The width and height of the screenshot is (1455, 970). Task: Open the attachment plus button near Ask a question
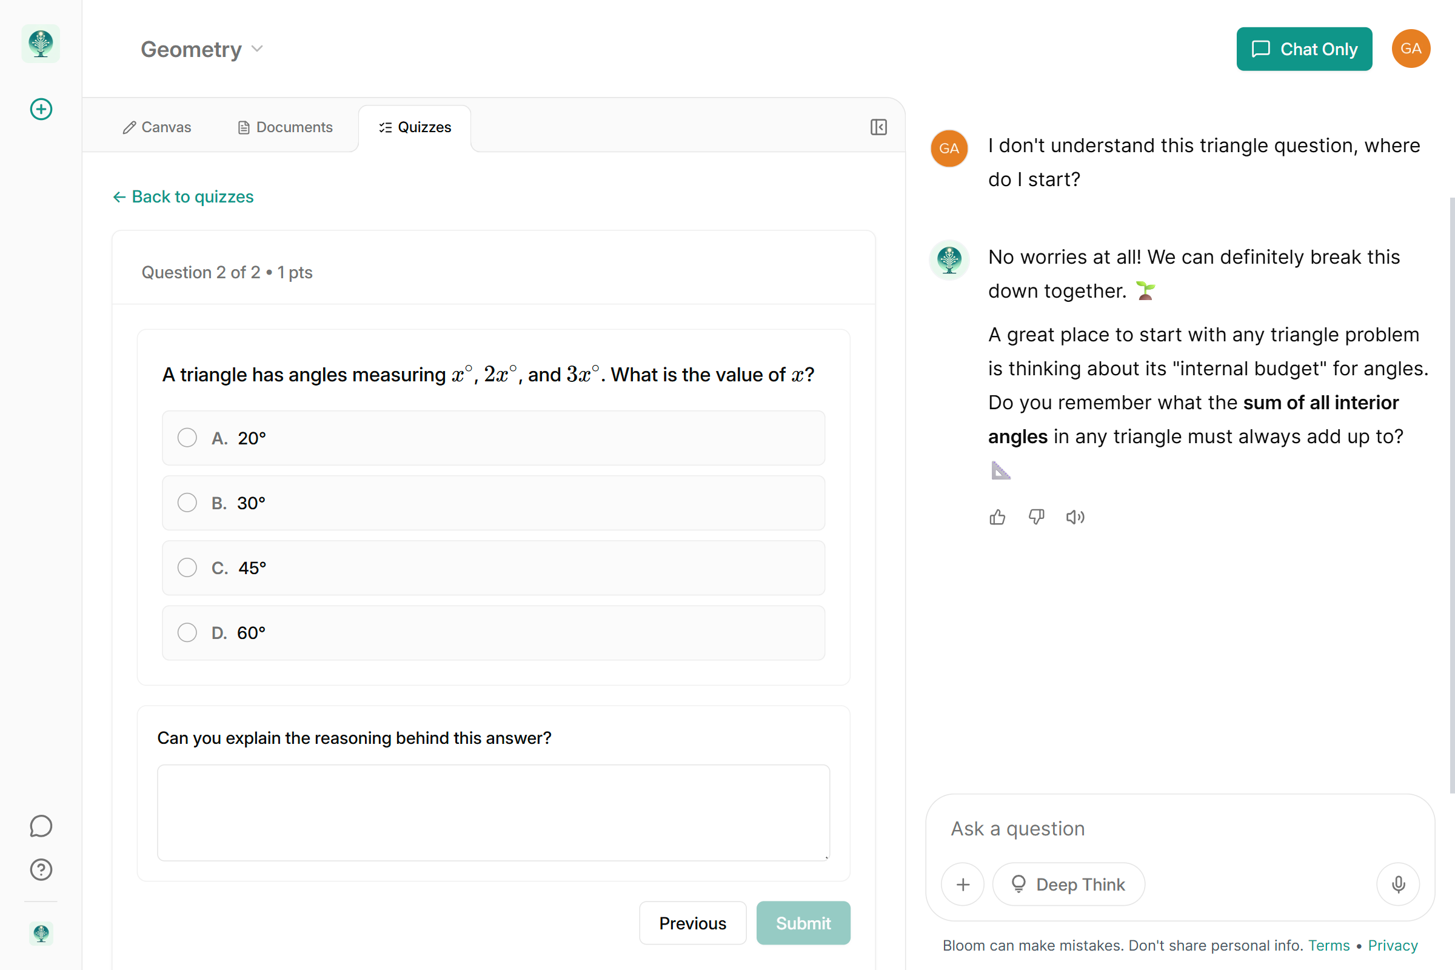962,884
